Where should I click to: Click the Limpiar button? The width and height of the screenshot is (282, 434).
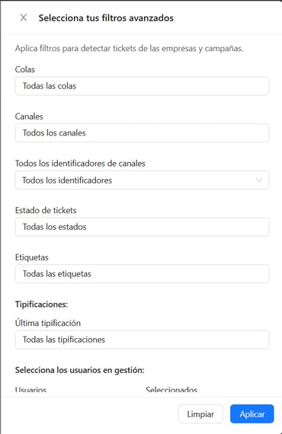(200, 414)
